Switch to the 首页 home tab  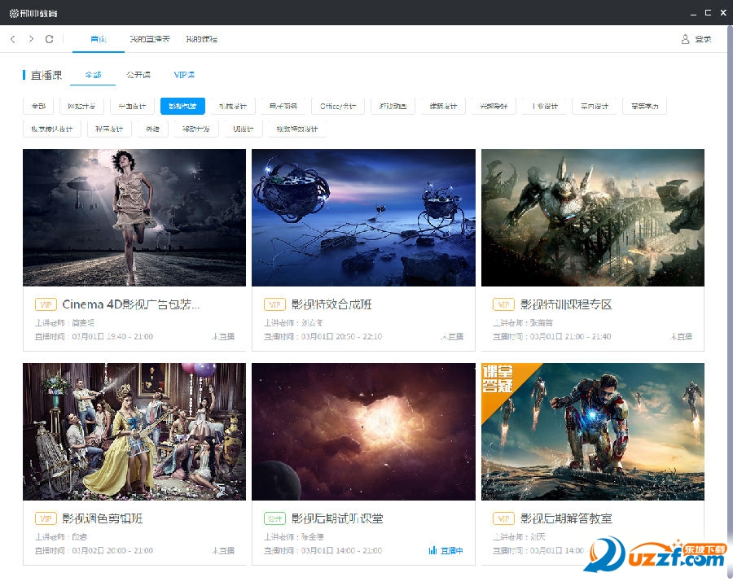point(99,39)
